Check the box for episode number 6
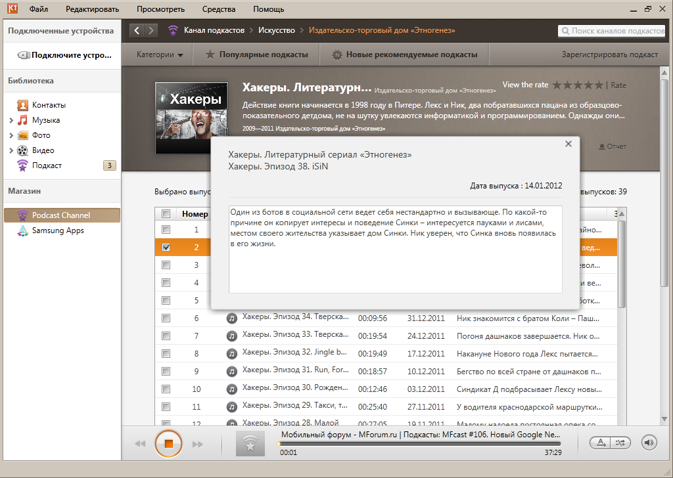Screen dimensions: 673x478 click(x=166, y=318)
